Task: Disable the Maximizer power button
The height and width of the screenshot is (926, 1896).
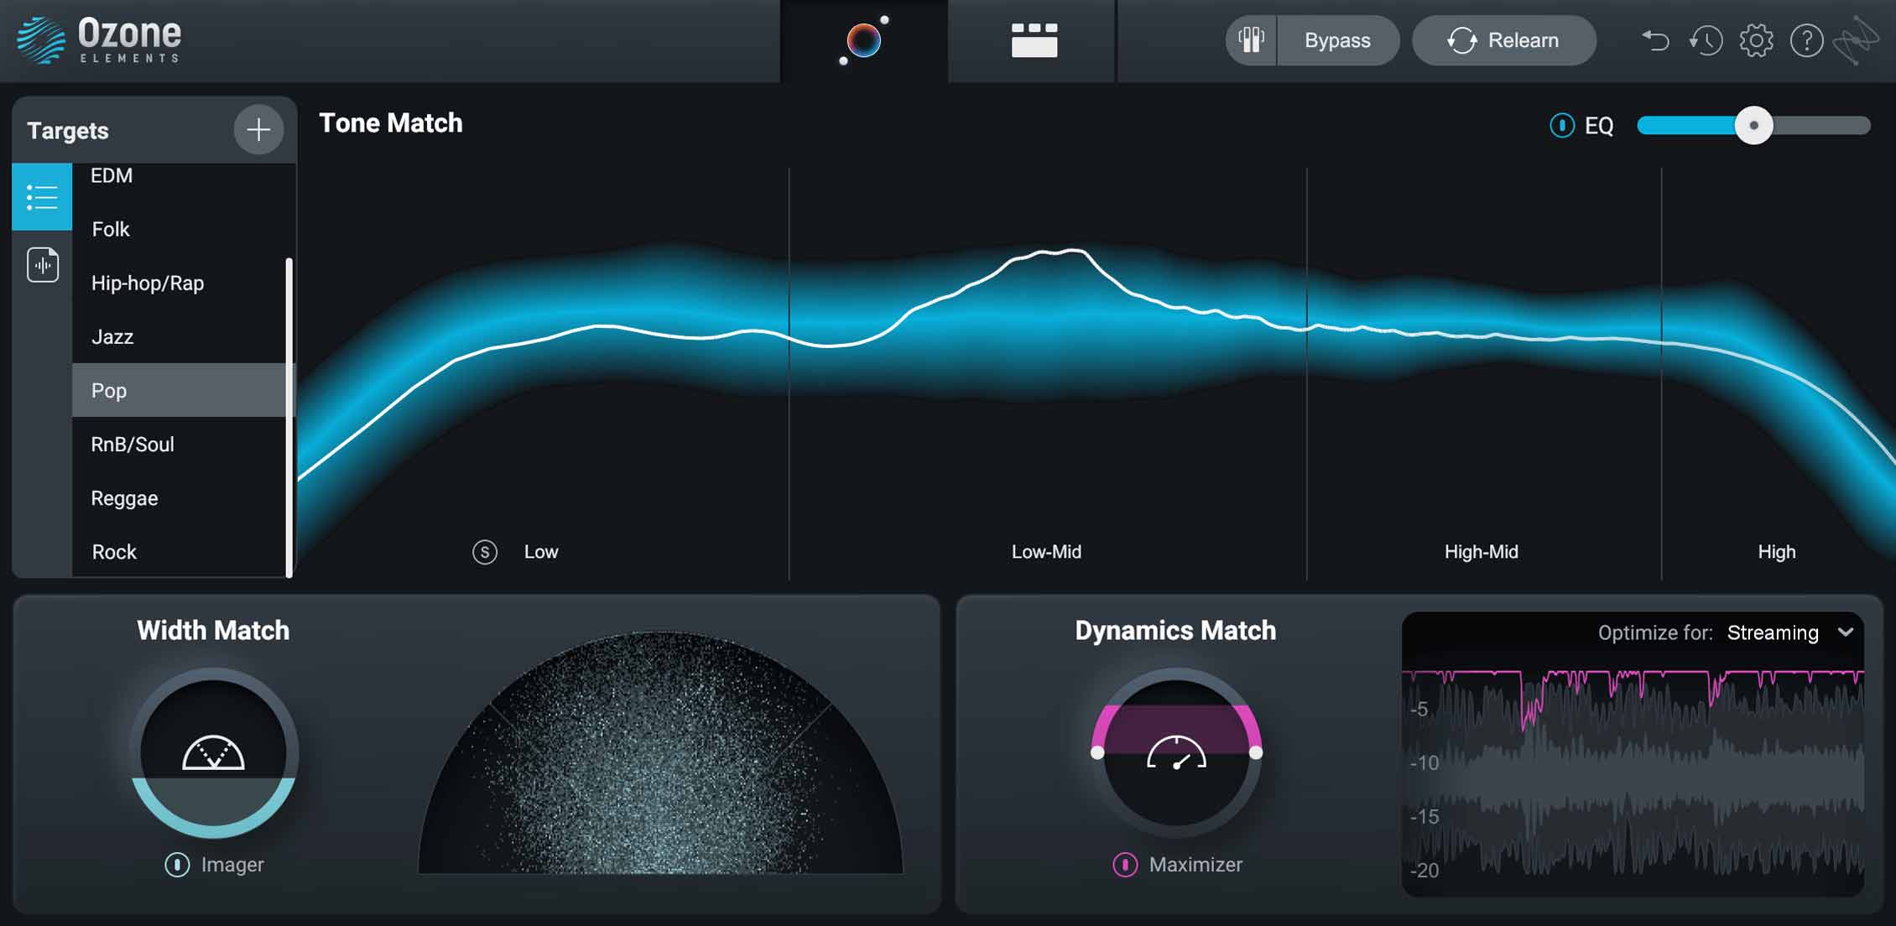Action: [1125, 864]
